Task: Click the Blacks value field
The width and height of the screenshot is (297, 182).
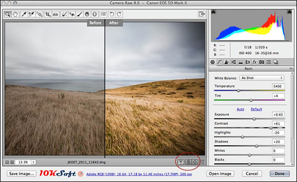Action: (278, 160)
